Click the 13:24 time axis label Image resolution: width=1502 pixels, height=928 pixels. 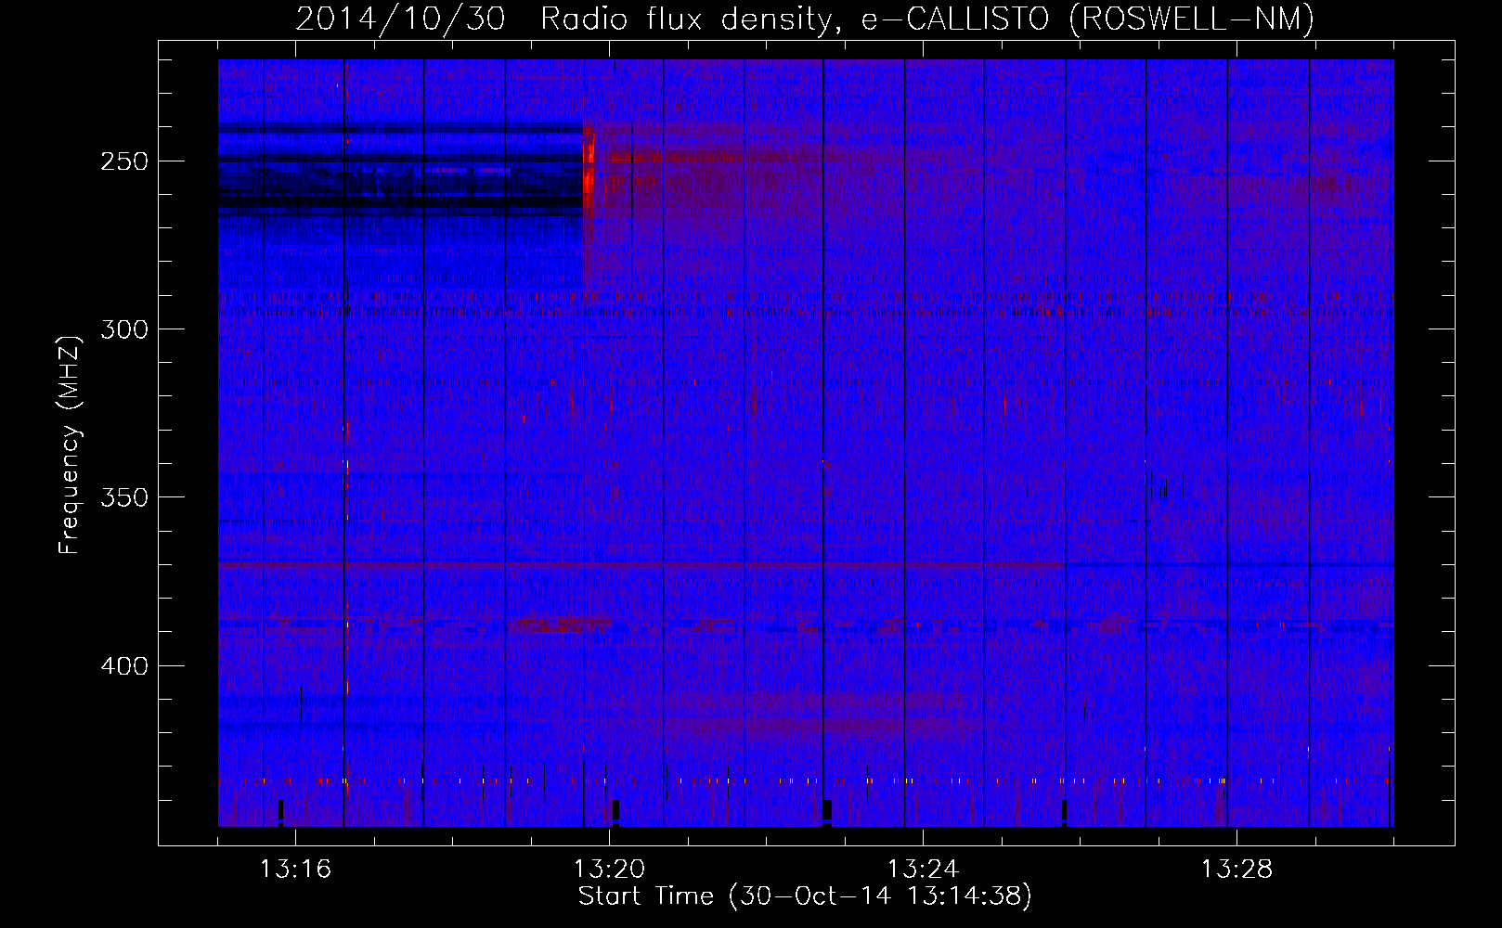pos(923,870)
